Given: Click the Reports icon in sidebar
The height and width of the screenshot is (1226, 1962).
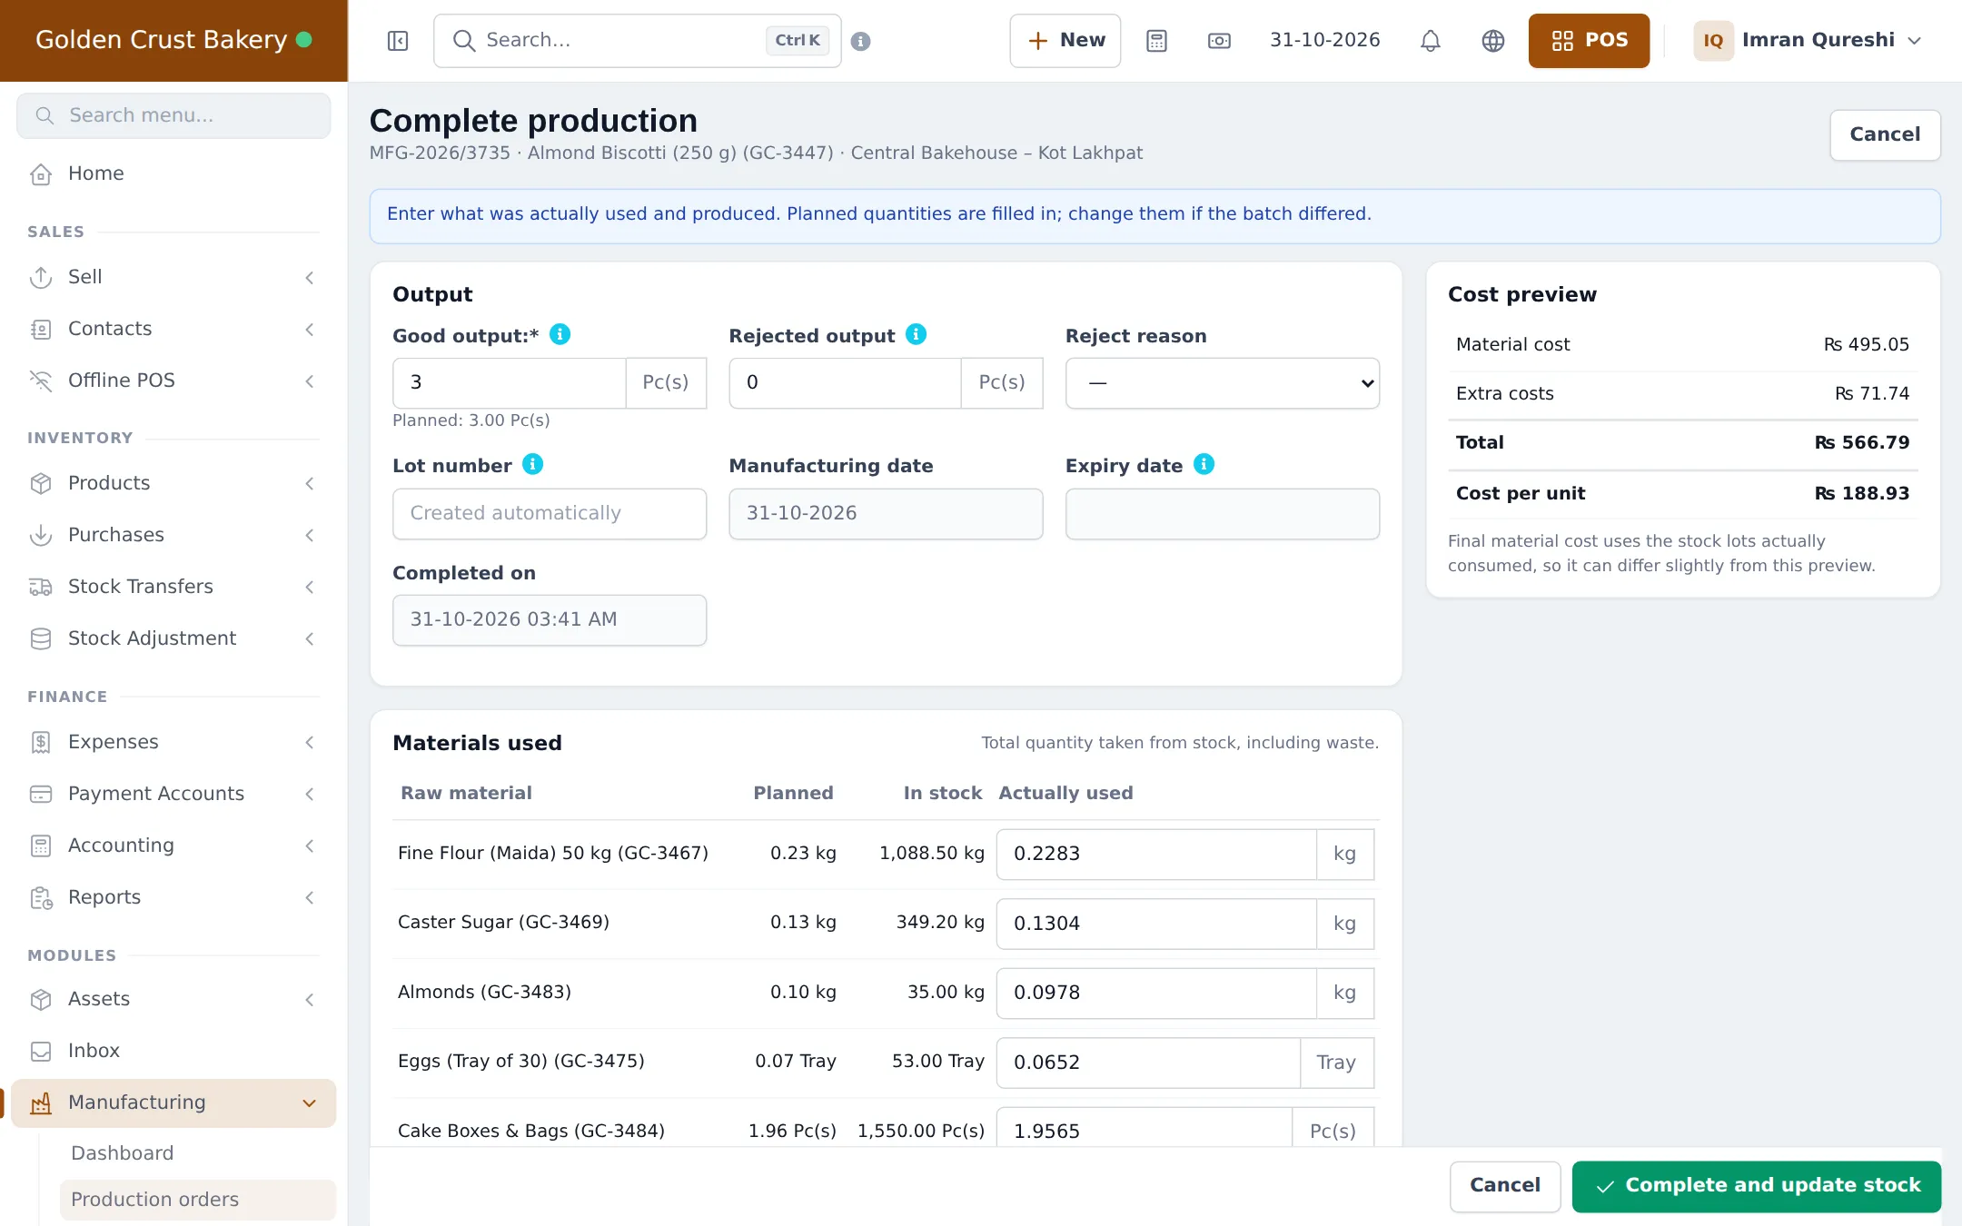Looking at the screenshot, I should 41,898.
